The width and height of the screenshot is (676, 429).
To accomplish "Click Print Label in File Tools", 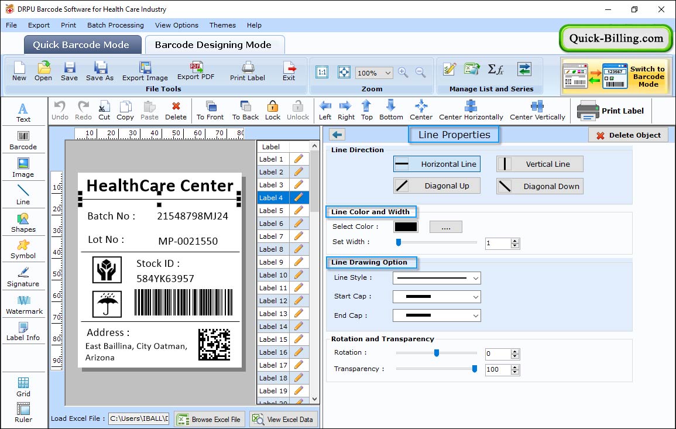I will (x=248, y=71).
